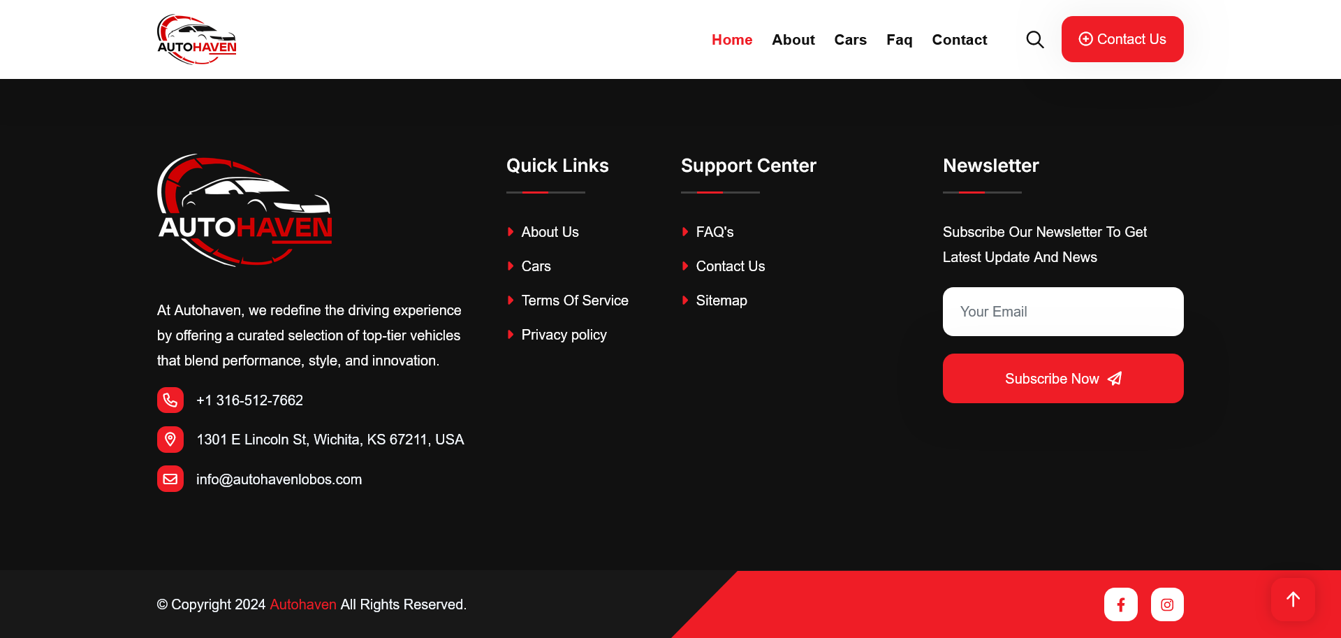1341x638 pixels.
Task: Click the envelope email icon
Action: click(x=170, y=479)
